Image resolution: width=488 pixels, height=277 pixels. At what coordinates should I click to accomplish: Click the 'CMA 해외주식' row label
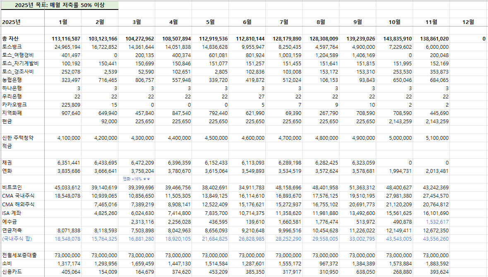click(18, 205)
